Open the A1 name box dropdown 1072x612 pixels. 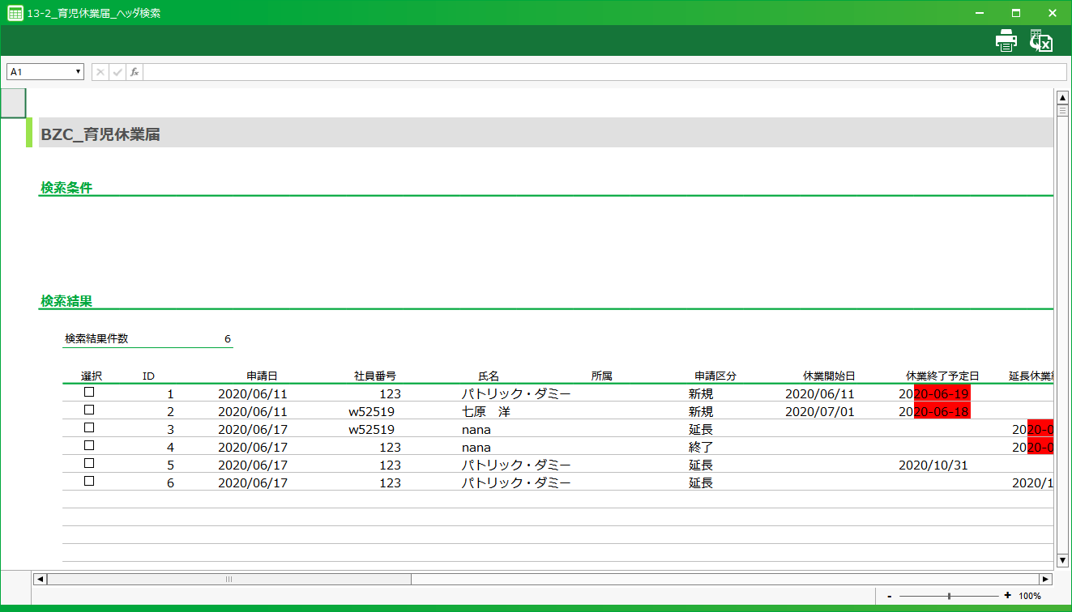[x=79, y=72]
